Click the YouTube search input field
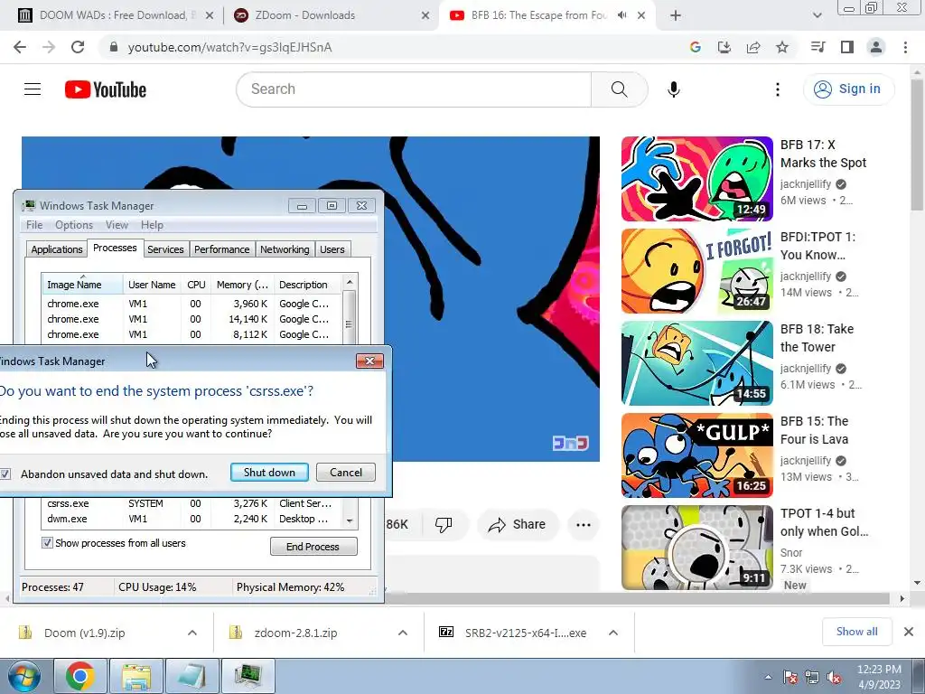Image resolution: width=925 pixels, height=694 pixels. click(x=414, y=89)
